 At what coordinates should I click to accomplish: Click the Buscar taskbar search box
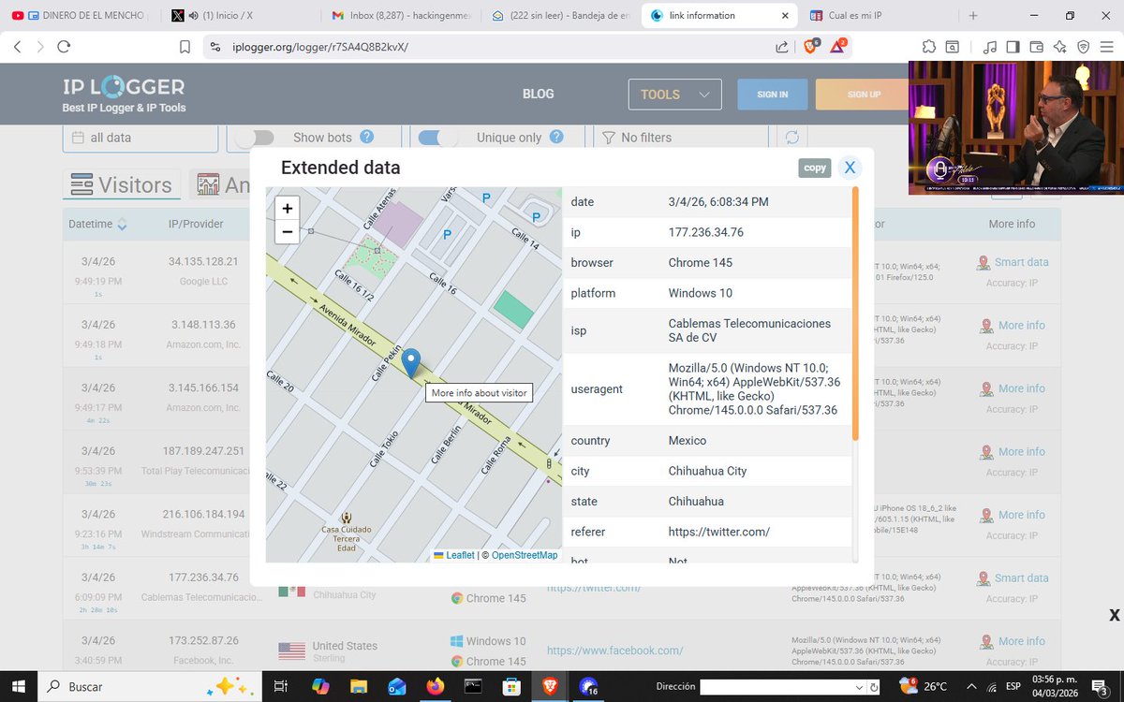click(149, 686)
